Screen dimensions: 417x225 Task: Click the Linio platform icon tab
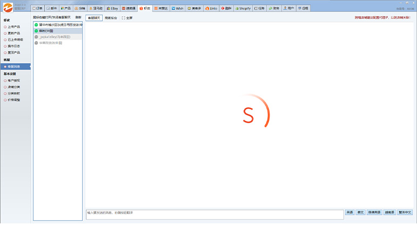pyautogui.click(x=211, y=9)
